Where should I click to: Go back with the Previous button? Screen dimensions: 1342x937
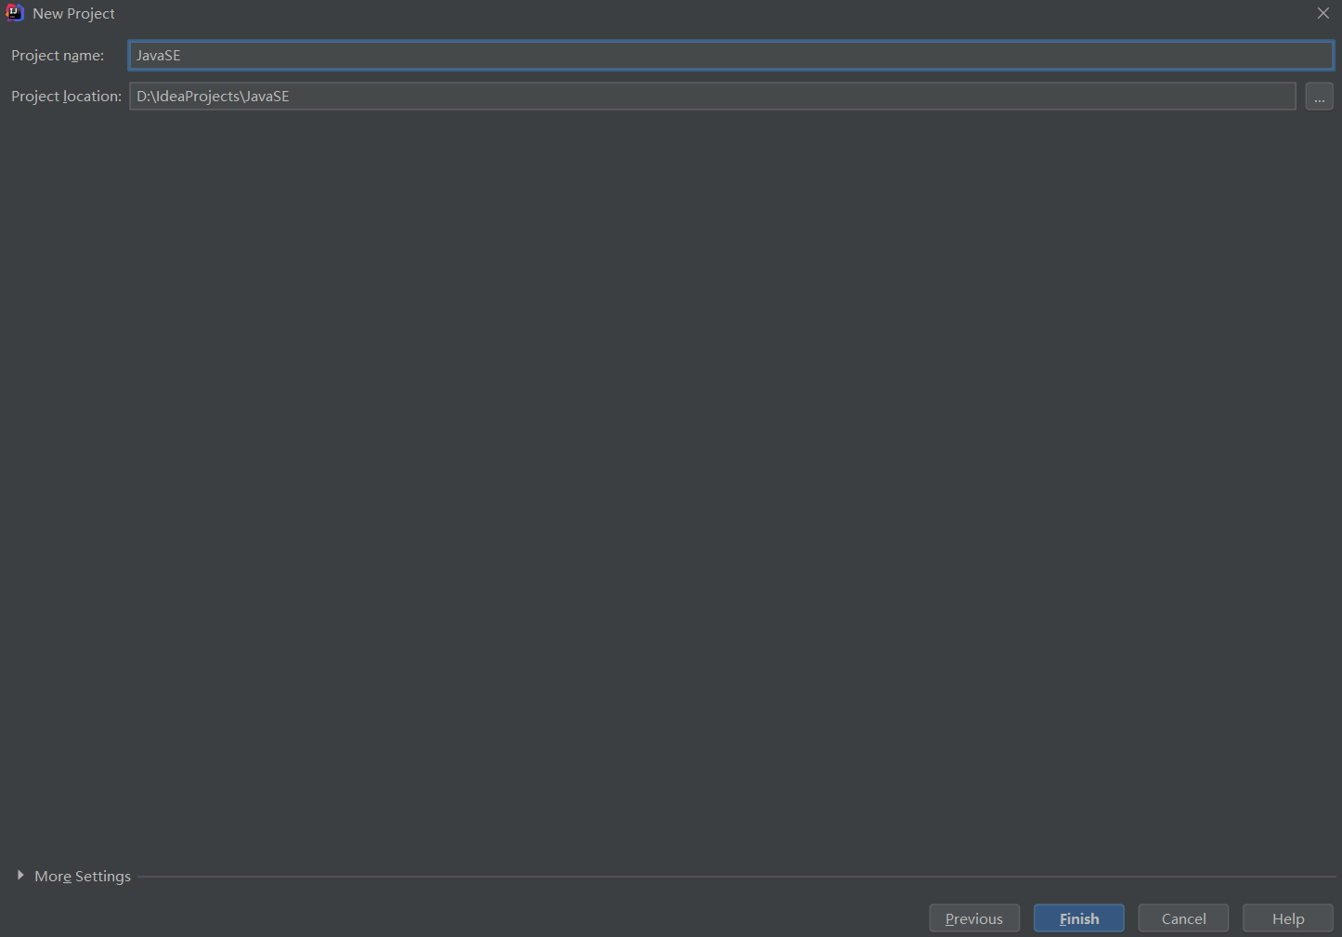[x=974, y=918]
